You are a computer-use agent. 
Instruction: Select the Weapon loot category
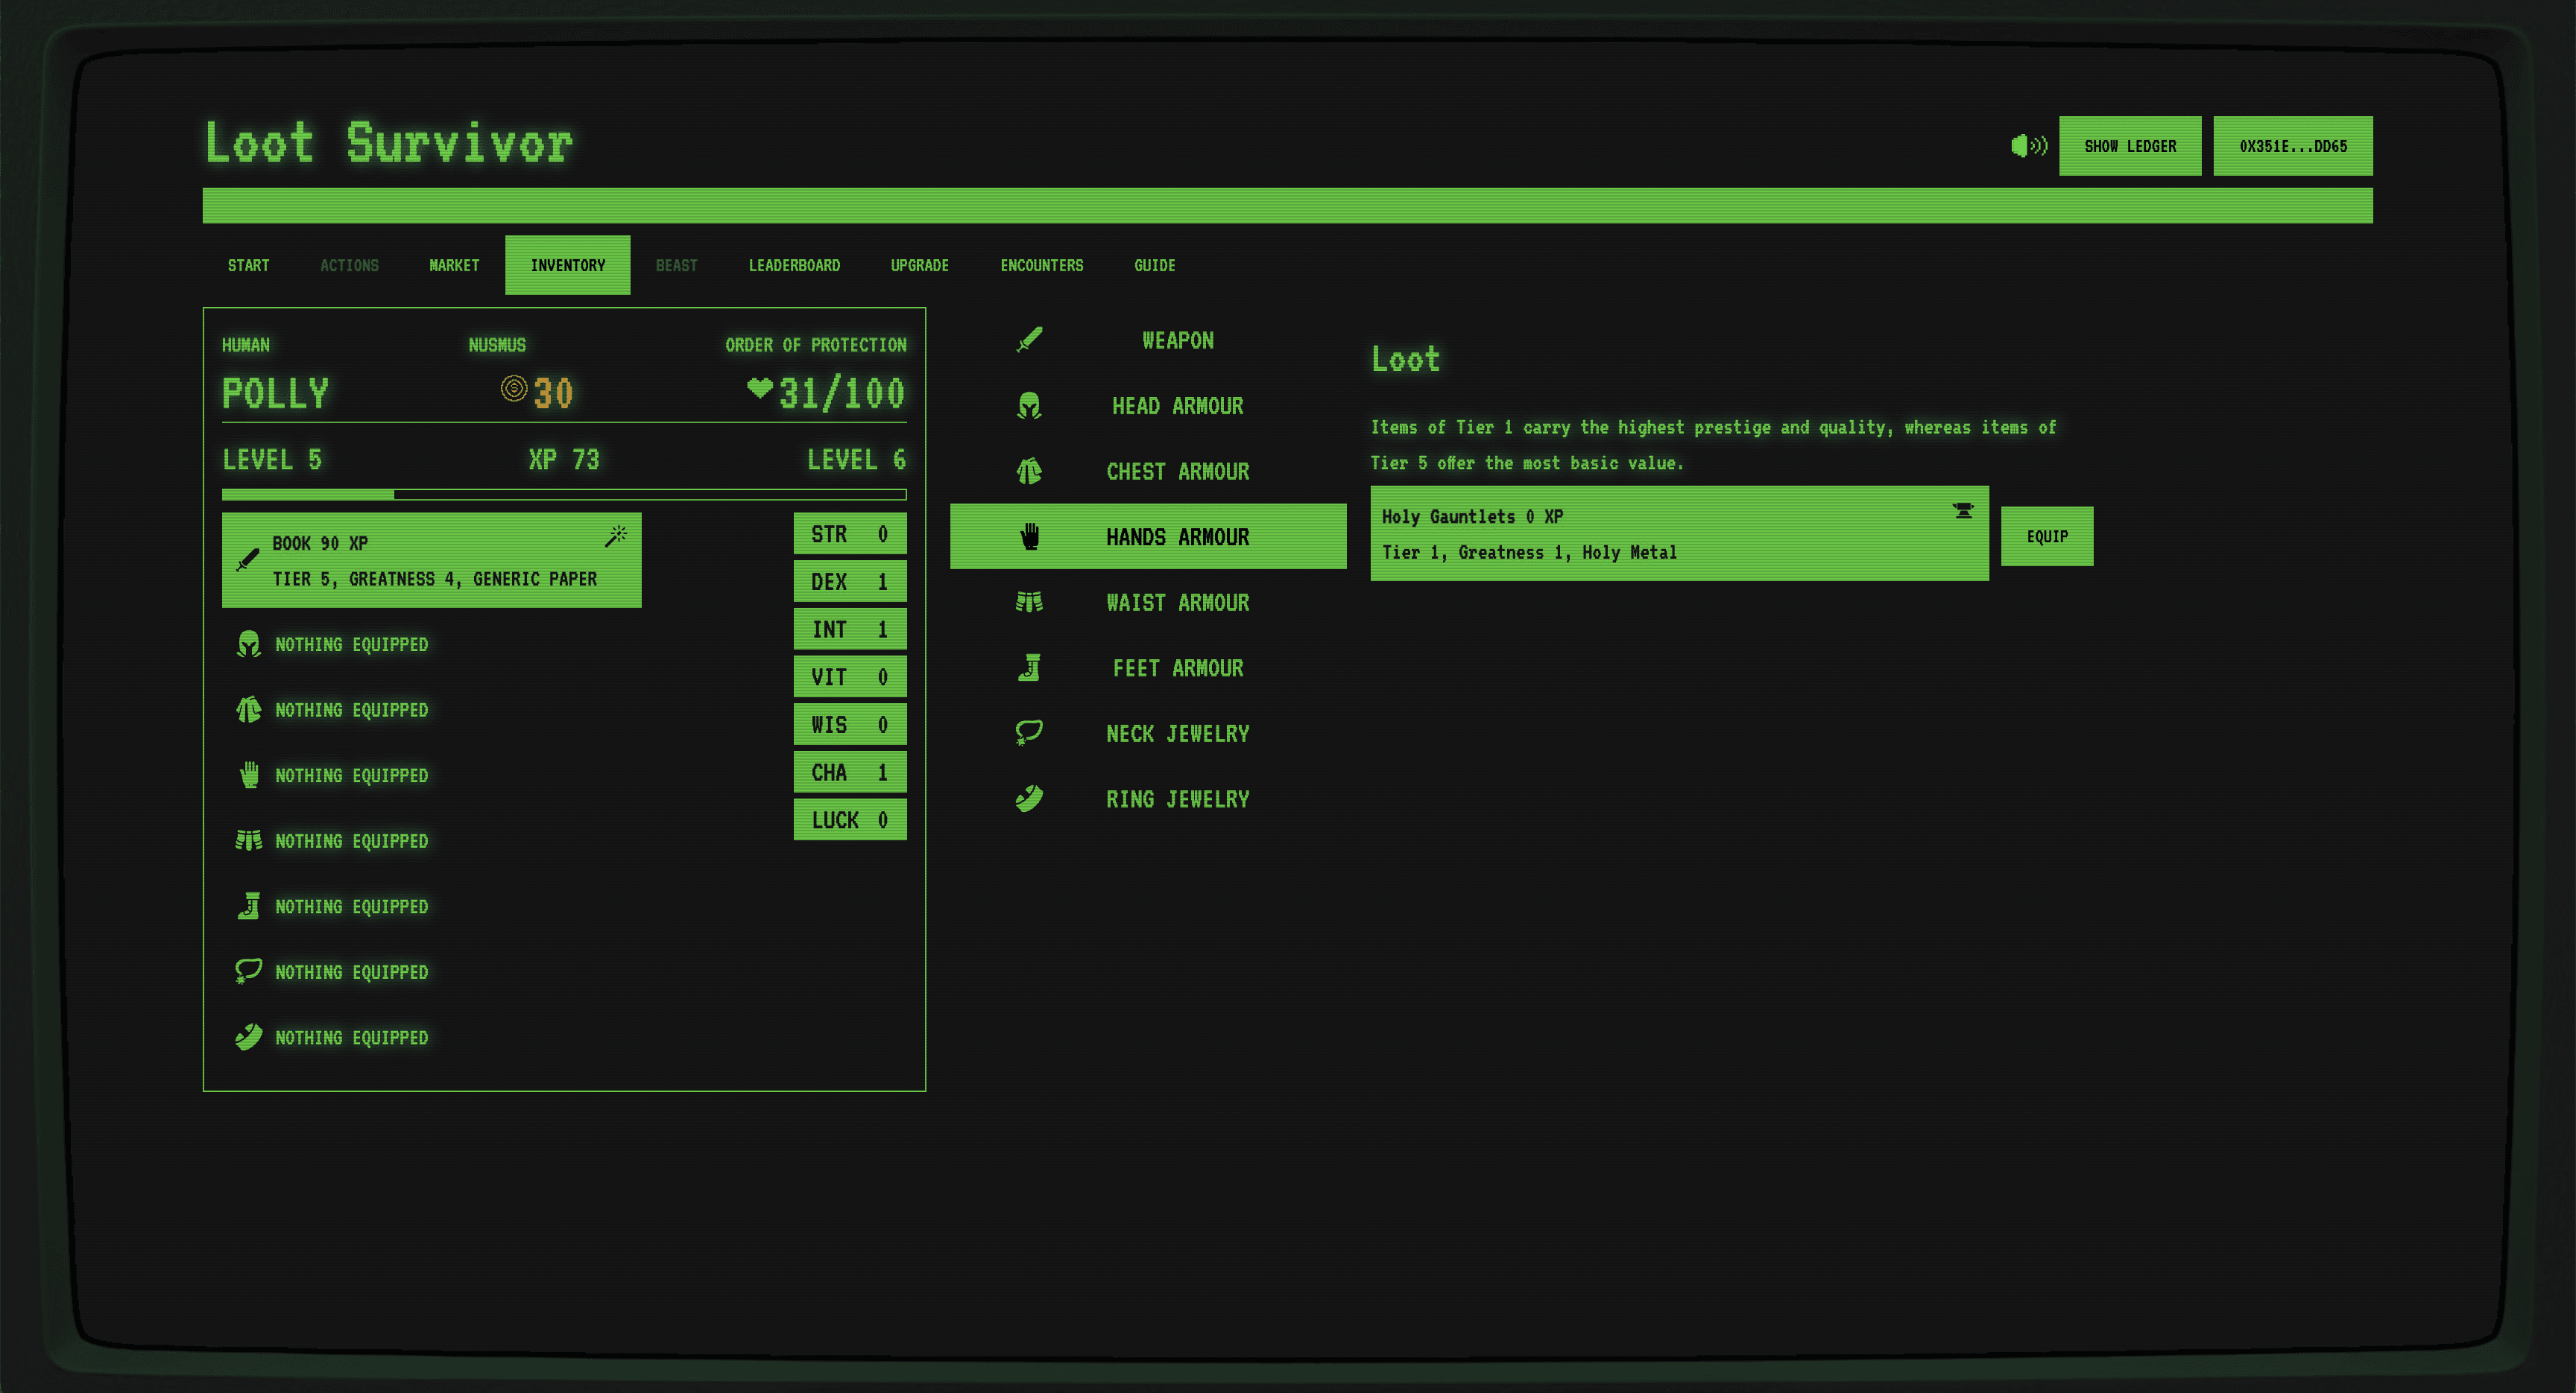pos(1148,340)
